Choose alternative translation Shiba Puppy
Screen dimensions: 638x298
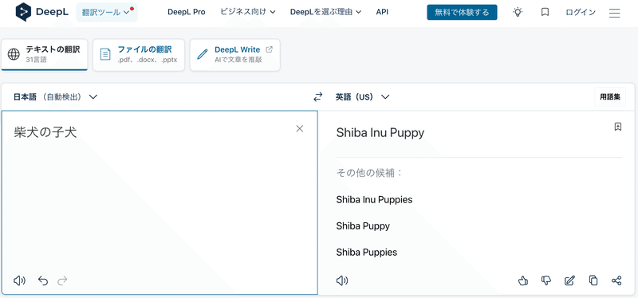coord(363,226)
